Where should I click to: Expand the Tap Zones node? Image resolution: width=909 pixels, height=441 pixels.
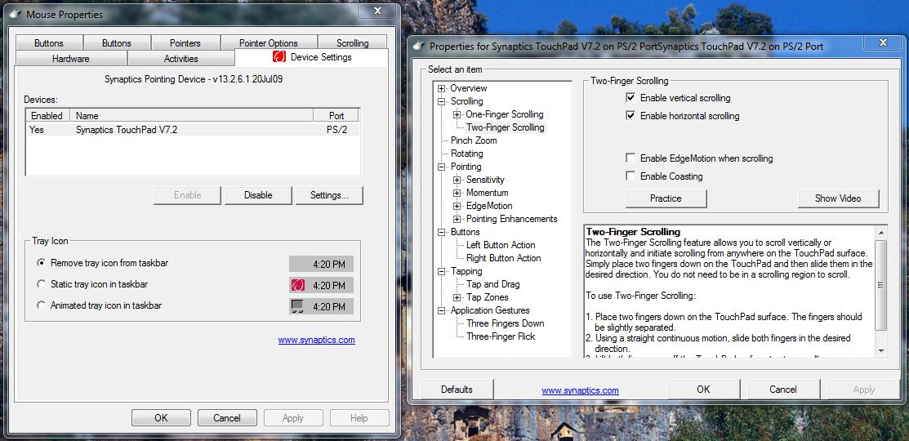[x=457, y=297]
